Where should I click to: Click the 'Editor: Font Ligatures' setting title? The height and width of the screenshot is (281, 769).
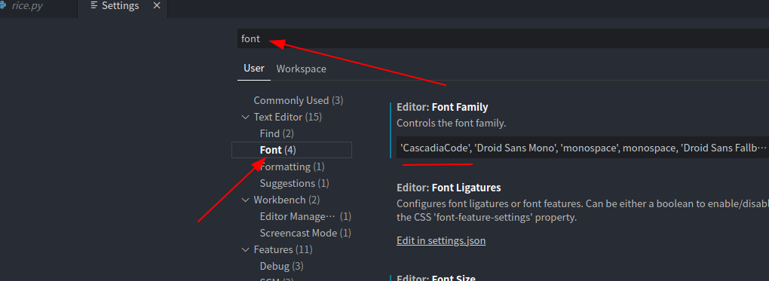449,188
